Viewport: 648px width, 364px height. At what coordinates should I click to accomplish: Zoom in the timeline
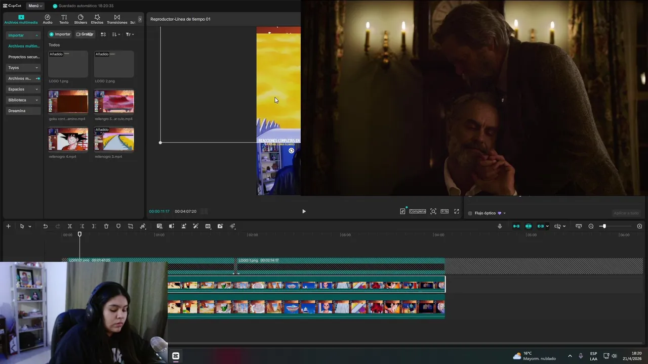(639, 226)
